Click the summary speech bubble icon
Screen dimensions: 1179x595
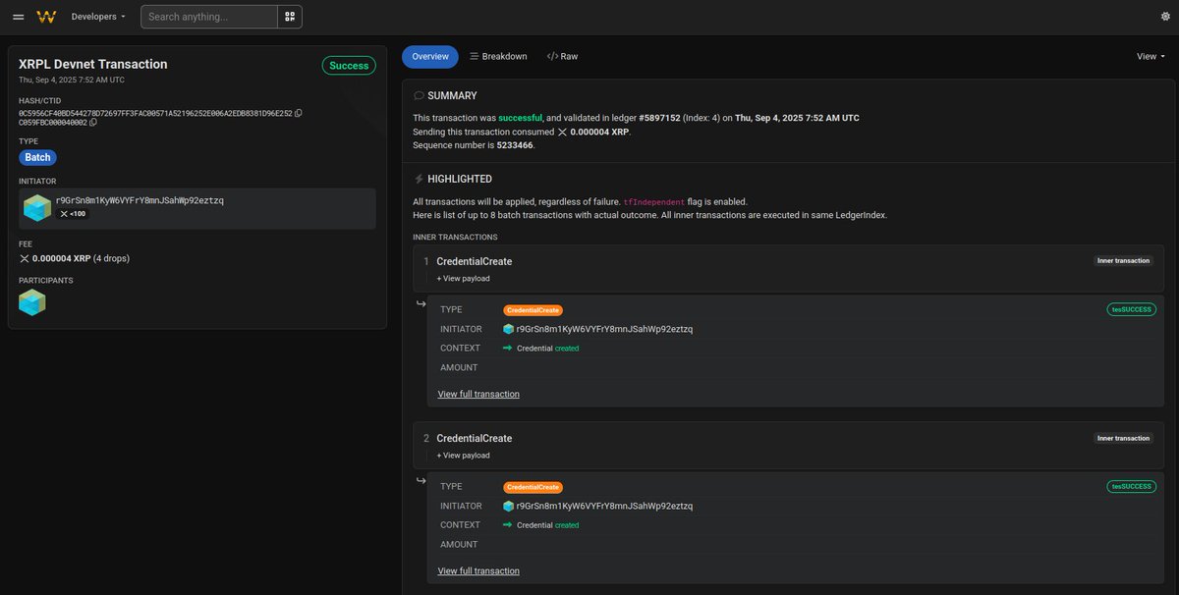tap(419, 96)
